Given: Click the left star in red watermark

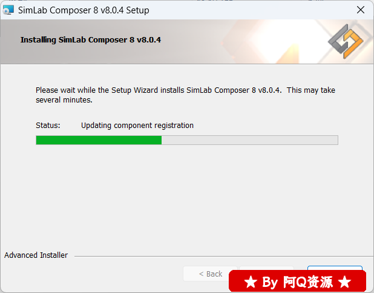Looking at the screenshot, I should point(251,282).
